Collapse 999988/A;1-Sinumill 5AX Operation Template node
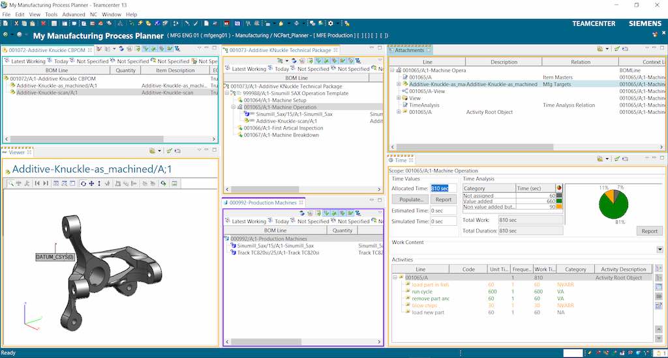 227,93
